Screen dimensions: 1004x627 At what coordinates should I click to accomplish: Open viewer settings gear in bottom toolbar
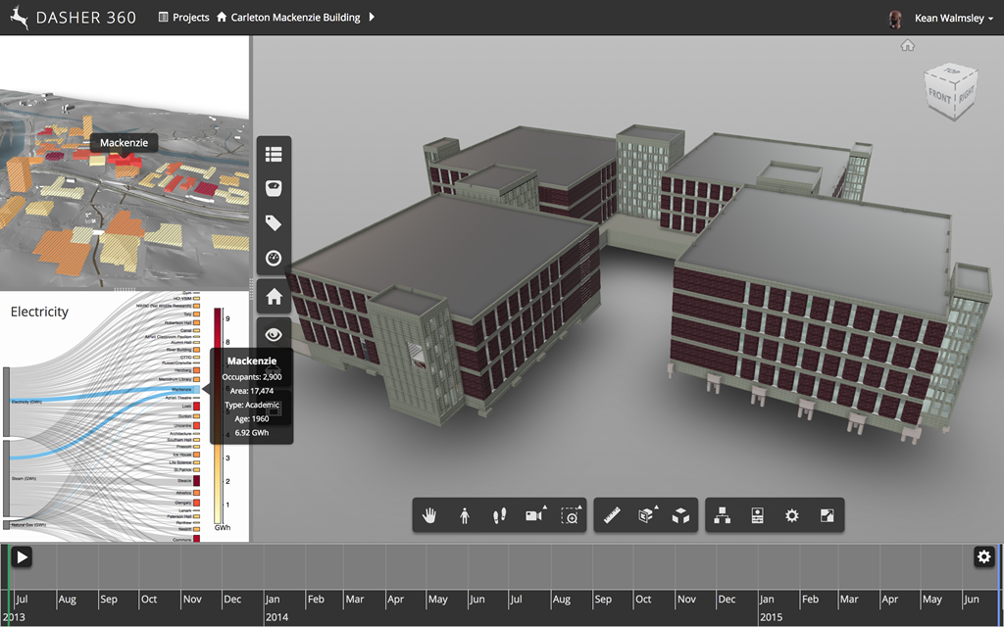(792, 515)
